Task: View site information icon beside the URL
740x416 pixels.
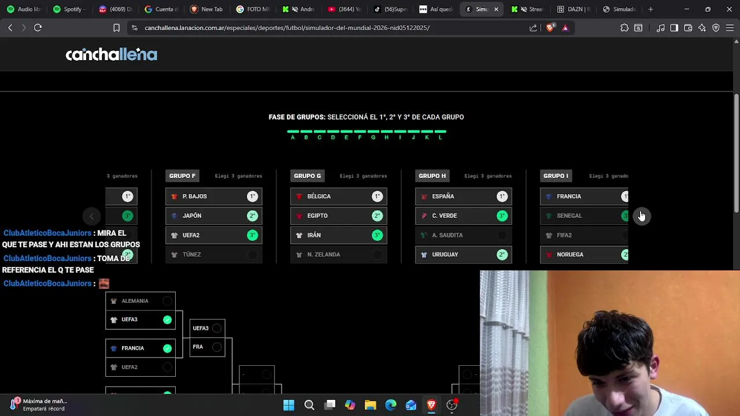Action: pyautogui.click(x=134, y=28)
